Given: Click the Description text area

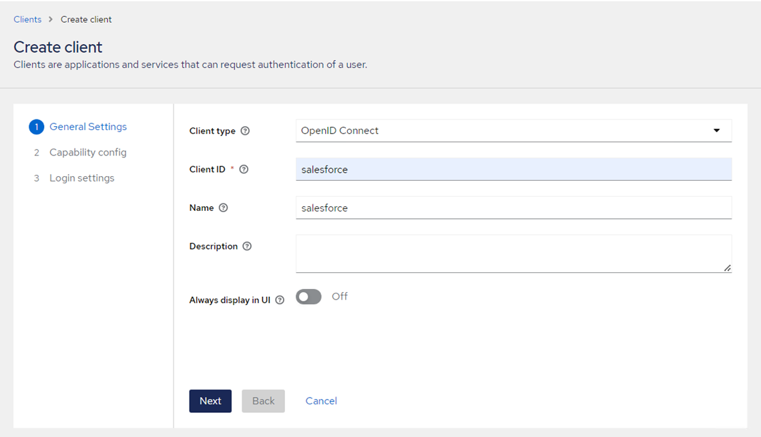Looking at the screenshot, I should point(513,253).
